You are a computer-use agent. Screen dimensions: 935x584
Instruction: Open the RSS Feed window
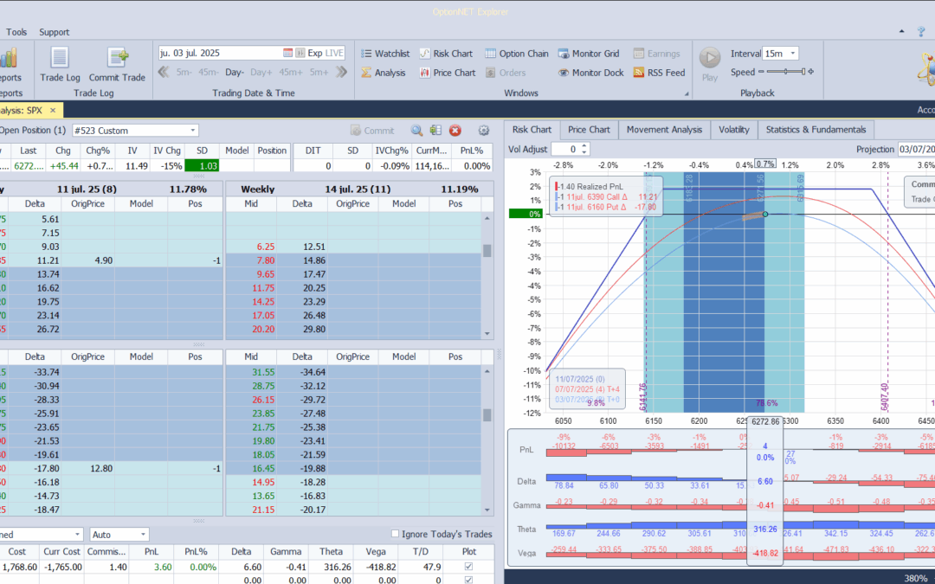coord(659,73)
